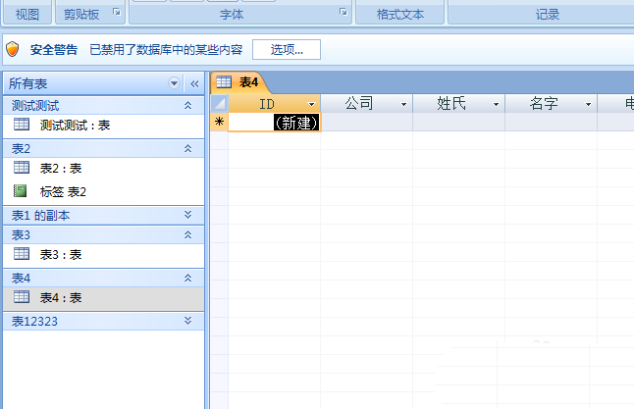This screenshot has height=409, width=634.
Task: Collapse navigation pane with double-chevron button
Action: tap(194, 83)
